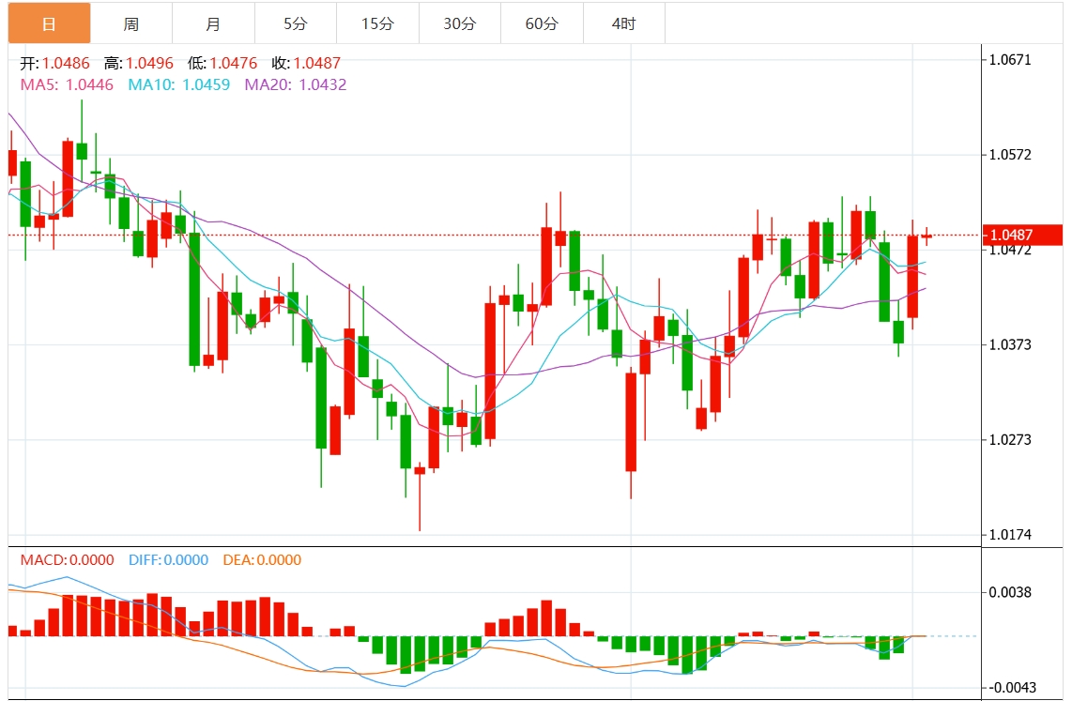The width and height of the screenshot is (1072, 701).
Task: Switch to the 月 monthly tab
Action: click(213, 23)
